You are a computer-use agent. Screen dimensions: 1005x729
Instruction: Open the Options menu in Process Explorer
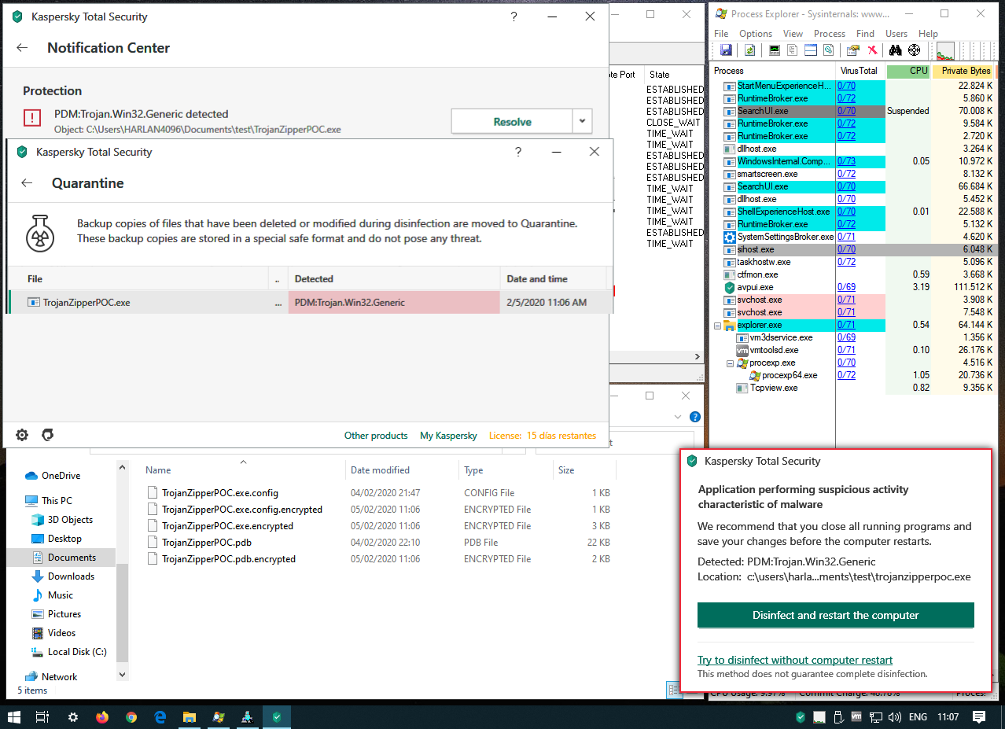(x=755, y=34)
